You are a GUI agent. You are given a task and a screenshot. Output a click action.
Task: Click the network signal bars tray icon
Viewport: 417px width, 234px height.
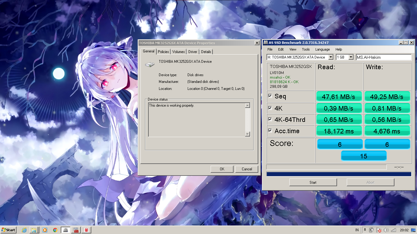tap(393, 230)
